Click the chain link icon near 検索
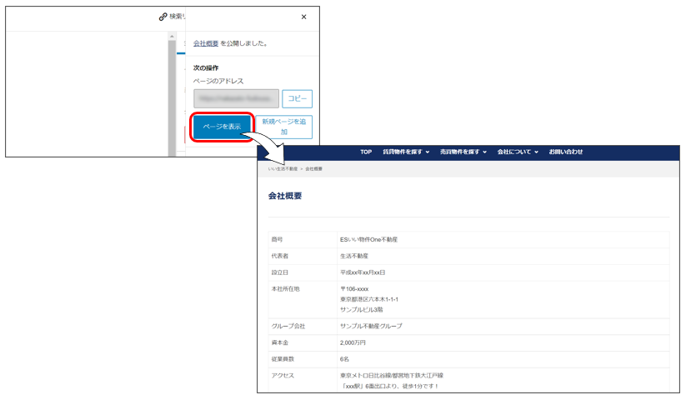Viewport: 686px width, 400px height. [163, 17]
